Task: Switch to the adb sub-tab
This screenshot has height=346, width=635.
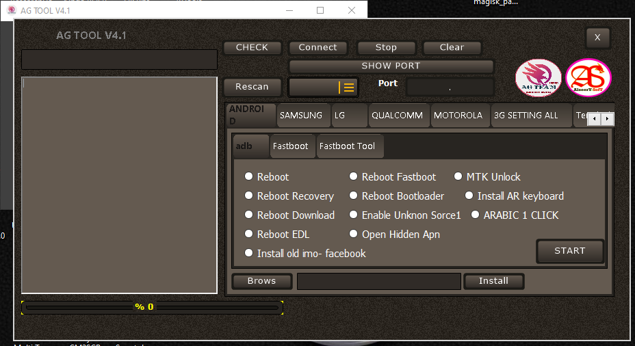Action: pos(250,146)
